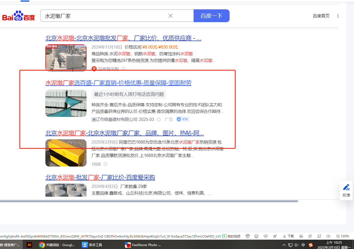354x249 pixels.
Task: Open the 北京水泥墩厂家-北京水泥墩厂家厂家、品牌 result
Action: (x=125, y=133)
